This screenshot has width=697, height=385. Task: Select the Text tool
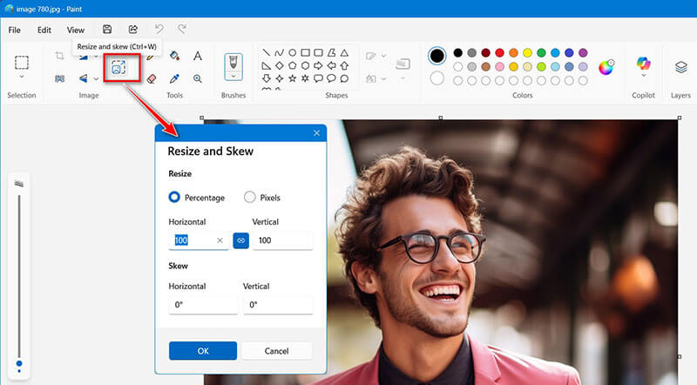198,56
